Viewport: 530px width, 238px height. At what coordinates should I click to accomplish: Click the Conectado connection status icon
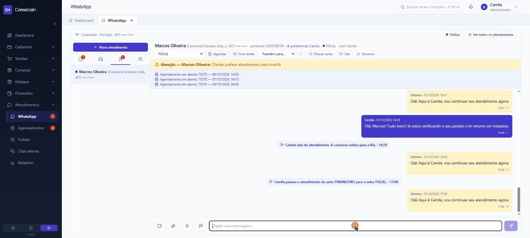pyautogui.click(x=77, y=35)
